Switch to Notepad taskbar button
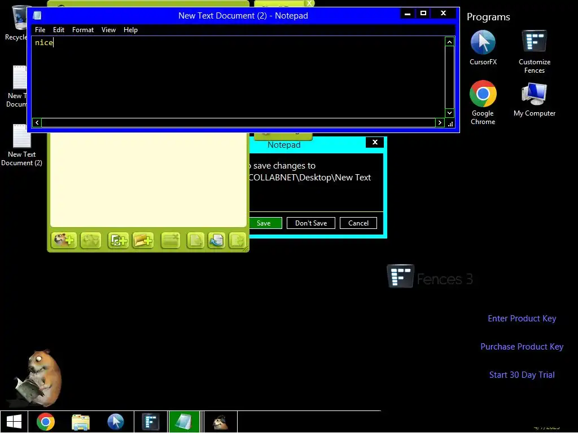 point(185,422)
